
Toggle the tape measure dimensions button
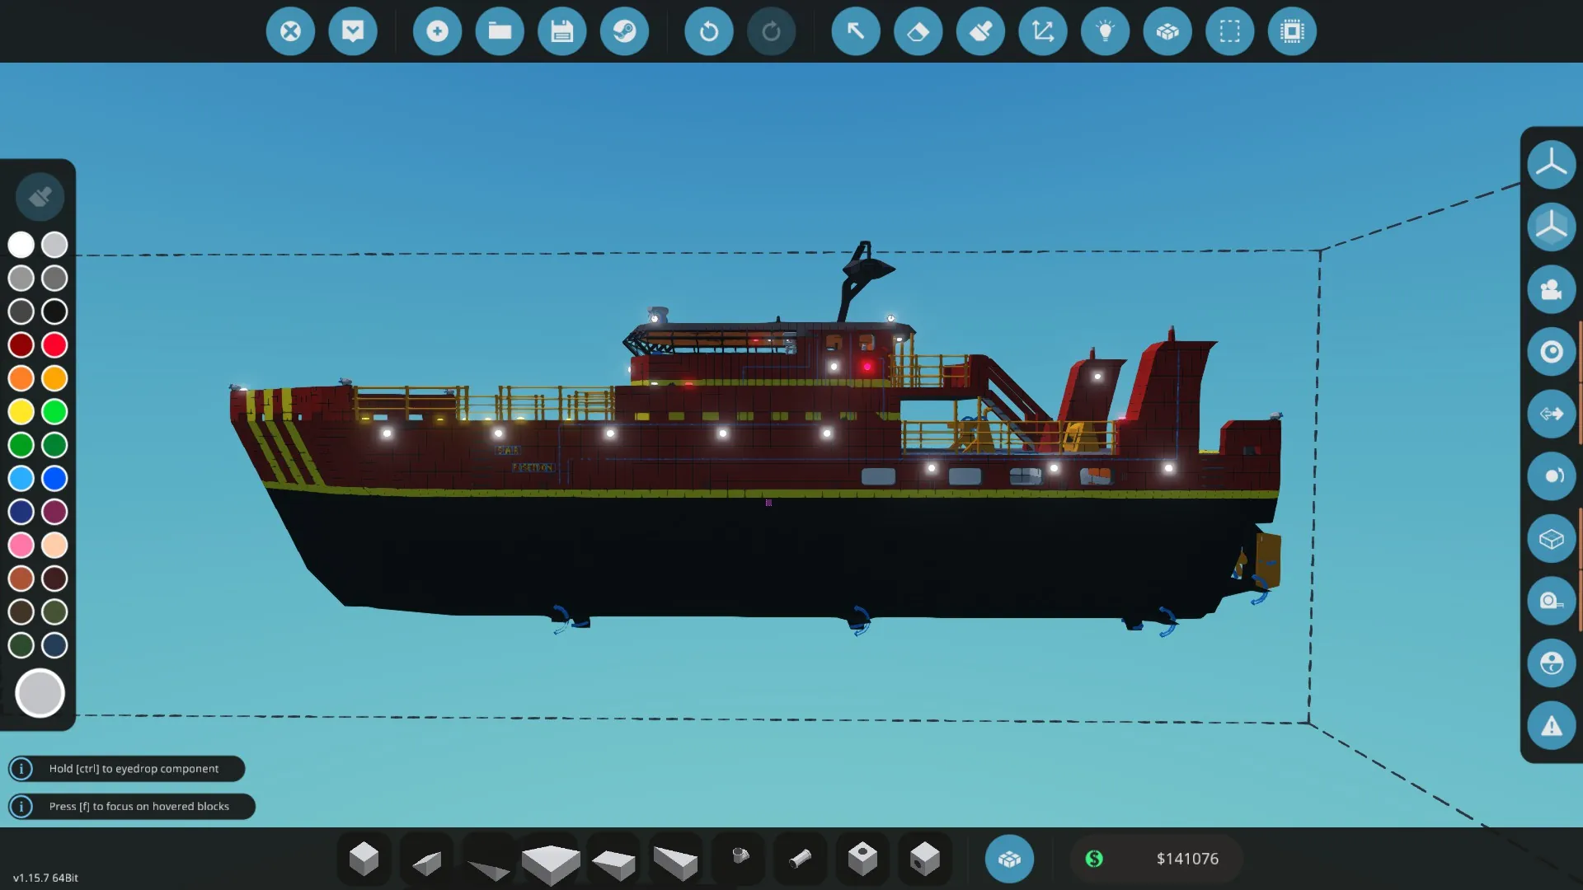[x=1551, y=601]
